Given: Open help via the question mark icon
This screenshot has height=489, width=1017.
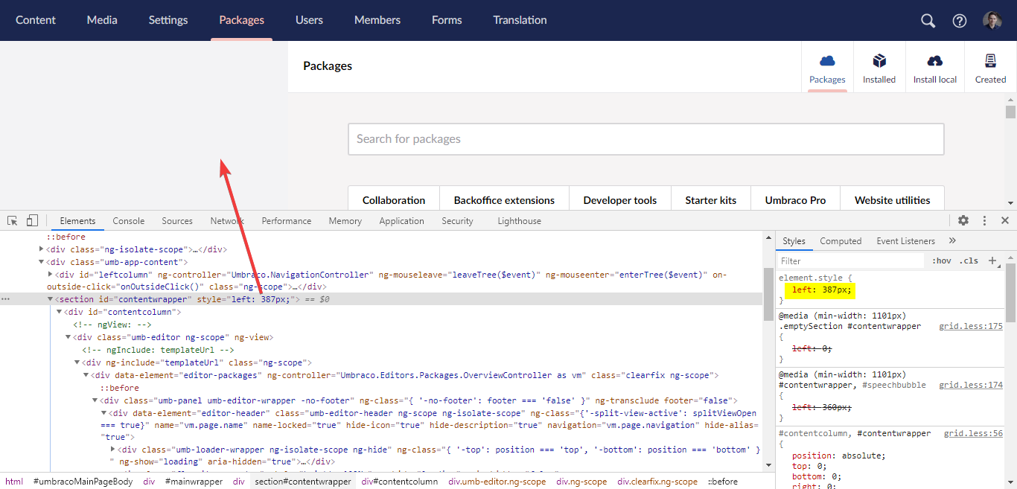Looking at the screenshot, I should point(959,20).
